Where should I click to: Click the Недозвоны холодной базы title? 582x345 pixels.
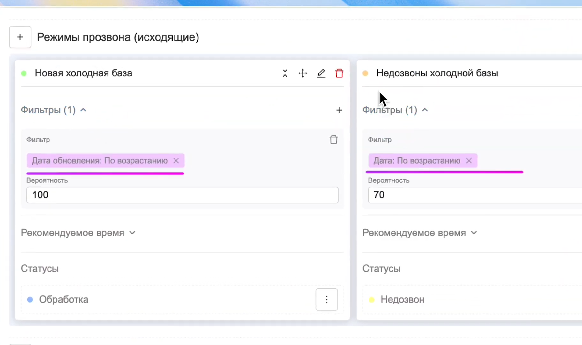[437, 73]
